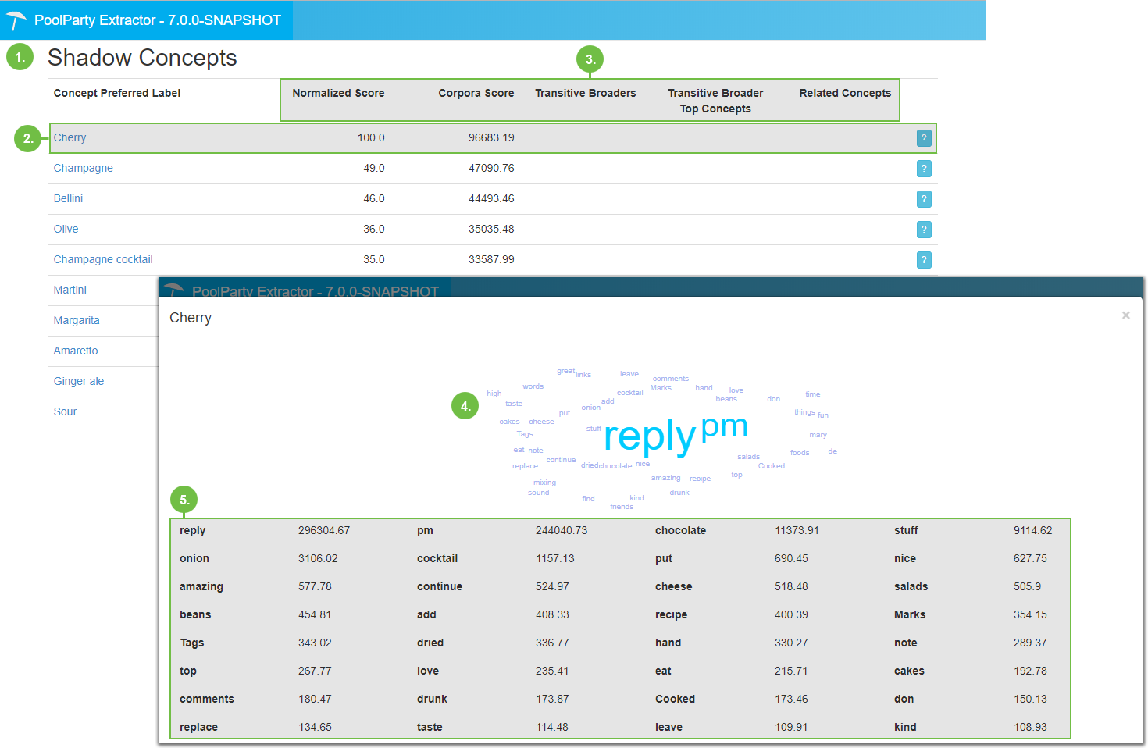Screen dimensions: 1148x748
Task: Close the Cherry popup dialog
Action: click(1125, 315)
